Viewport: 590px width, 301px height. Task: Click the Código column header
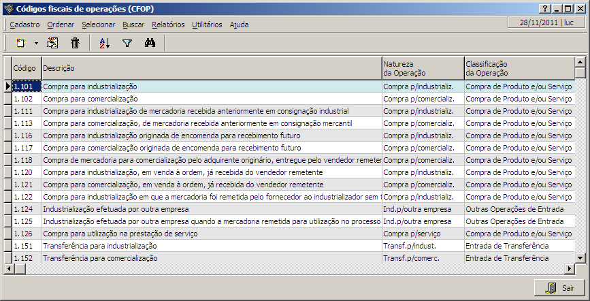click(x=25, y=68)
